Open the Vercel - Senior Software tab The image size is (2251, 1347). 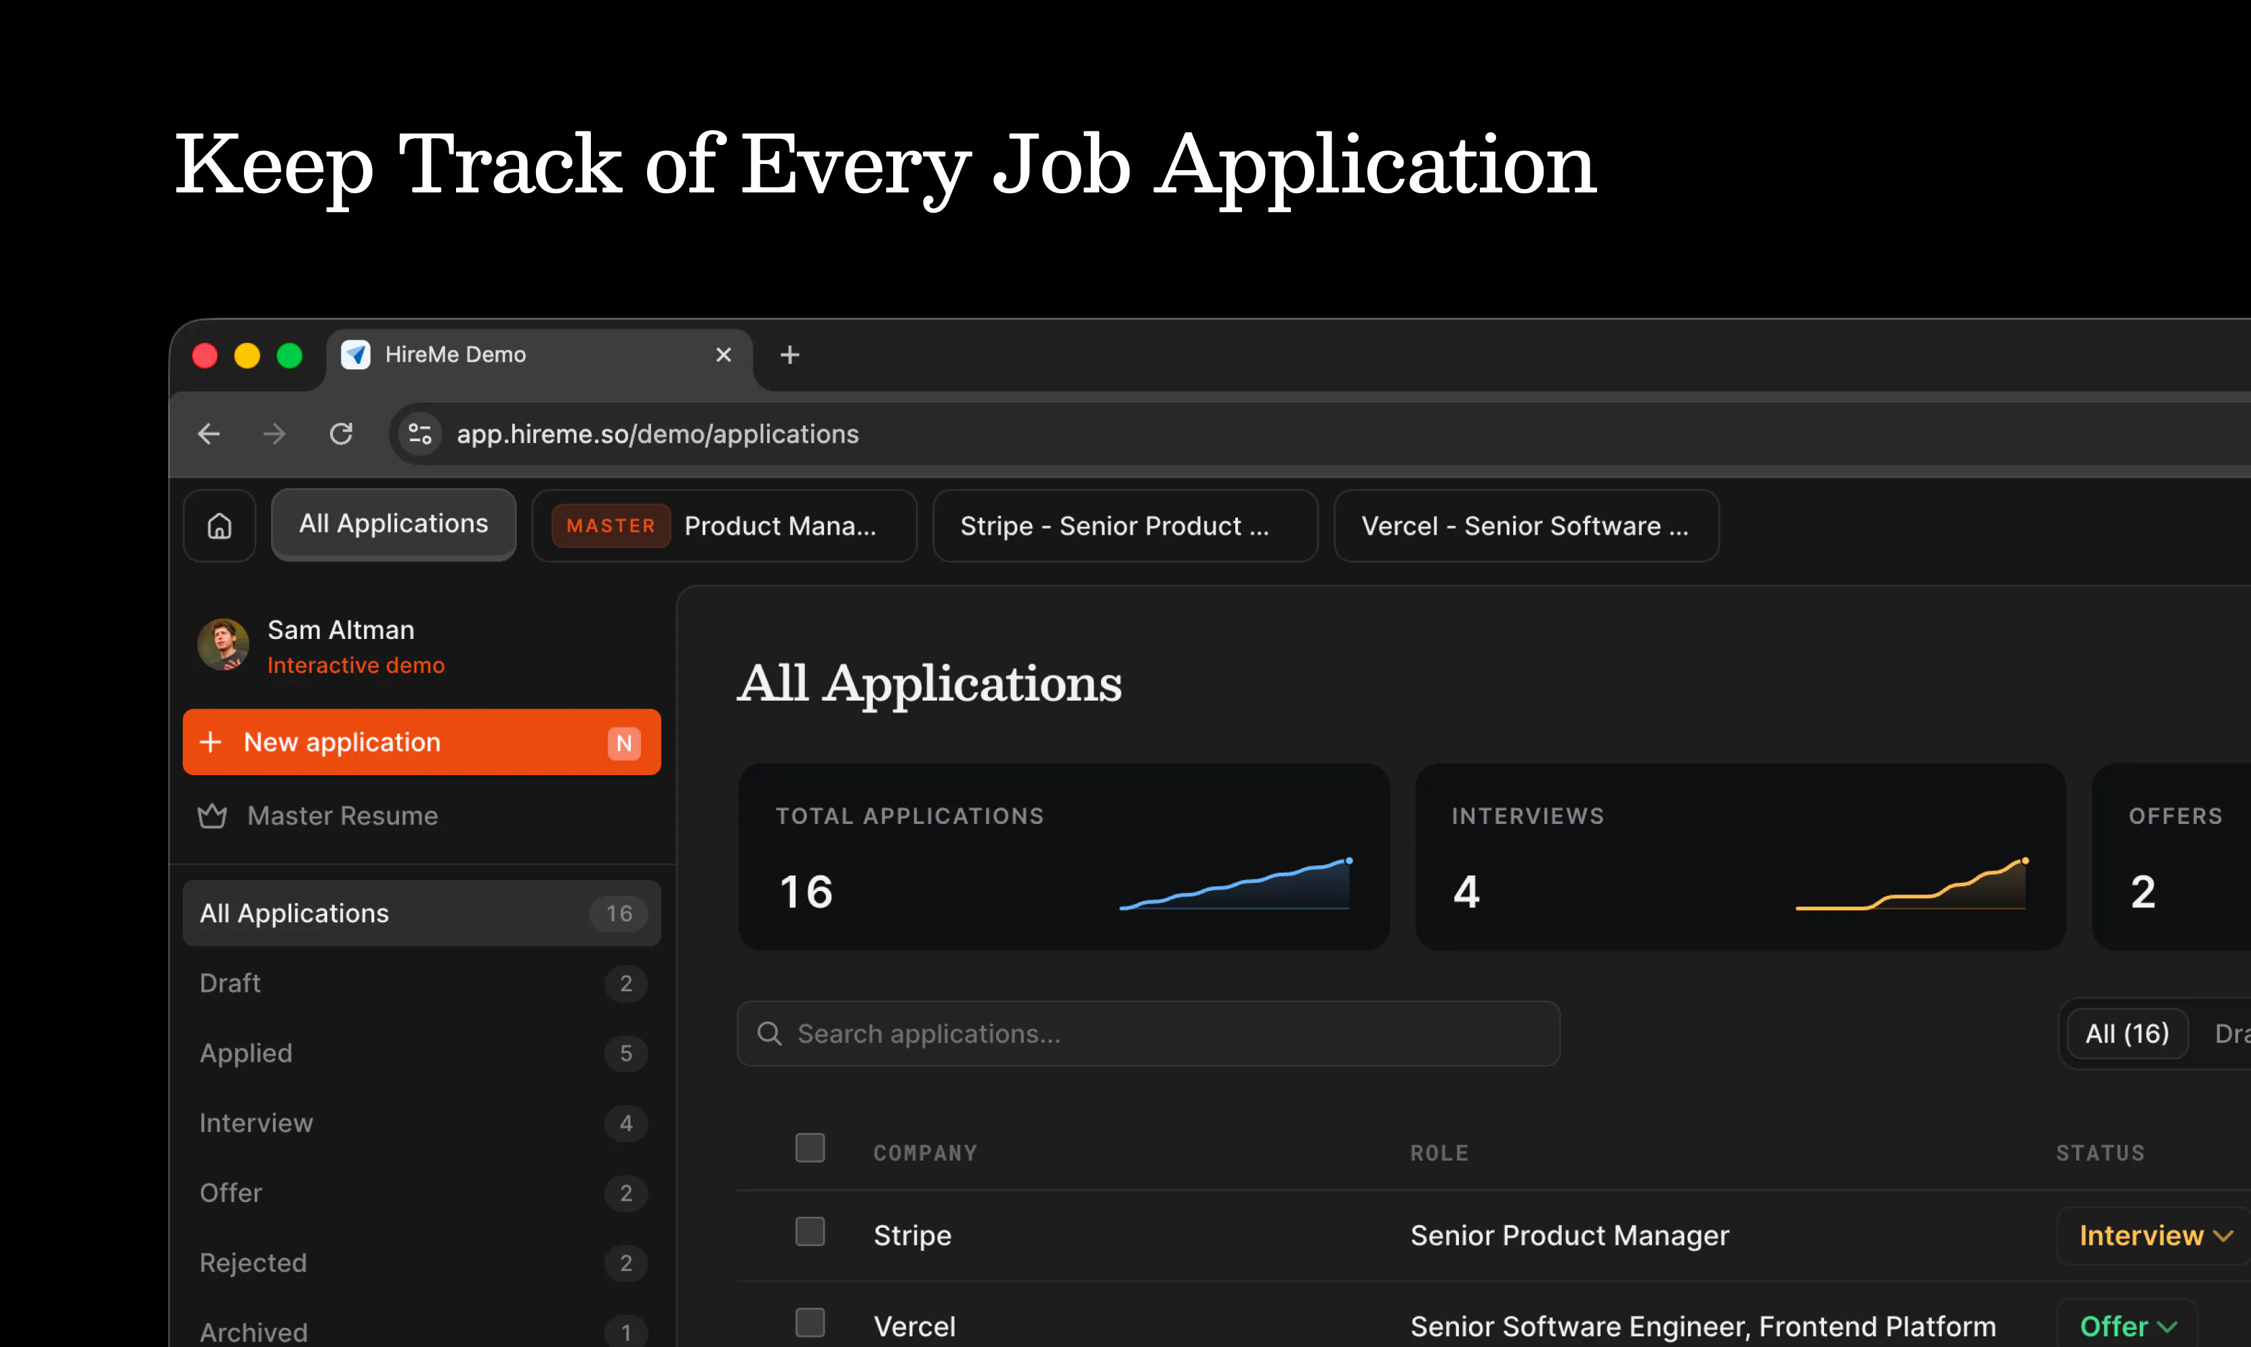1527,526
